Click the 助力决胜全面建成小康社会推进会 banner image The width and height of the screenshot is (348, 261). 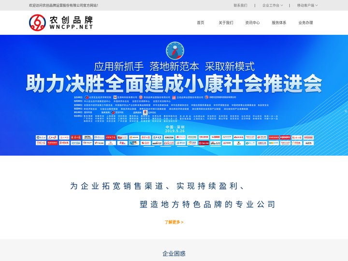[x=174, y=95]
